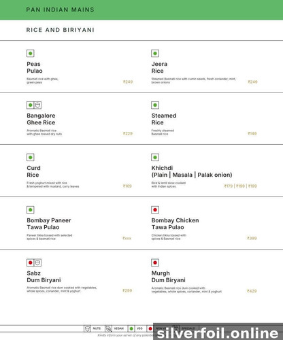Click the veg icon above Khichdi
The width and height of the screenshot is (283, 340).
coord(155,157)
